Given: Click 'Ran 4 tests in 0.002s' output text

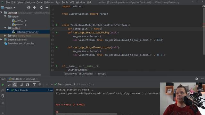Looking at the screenshot, I should point(70,104).
